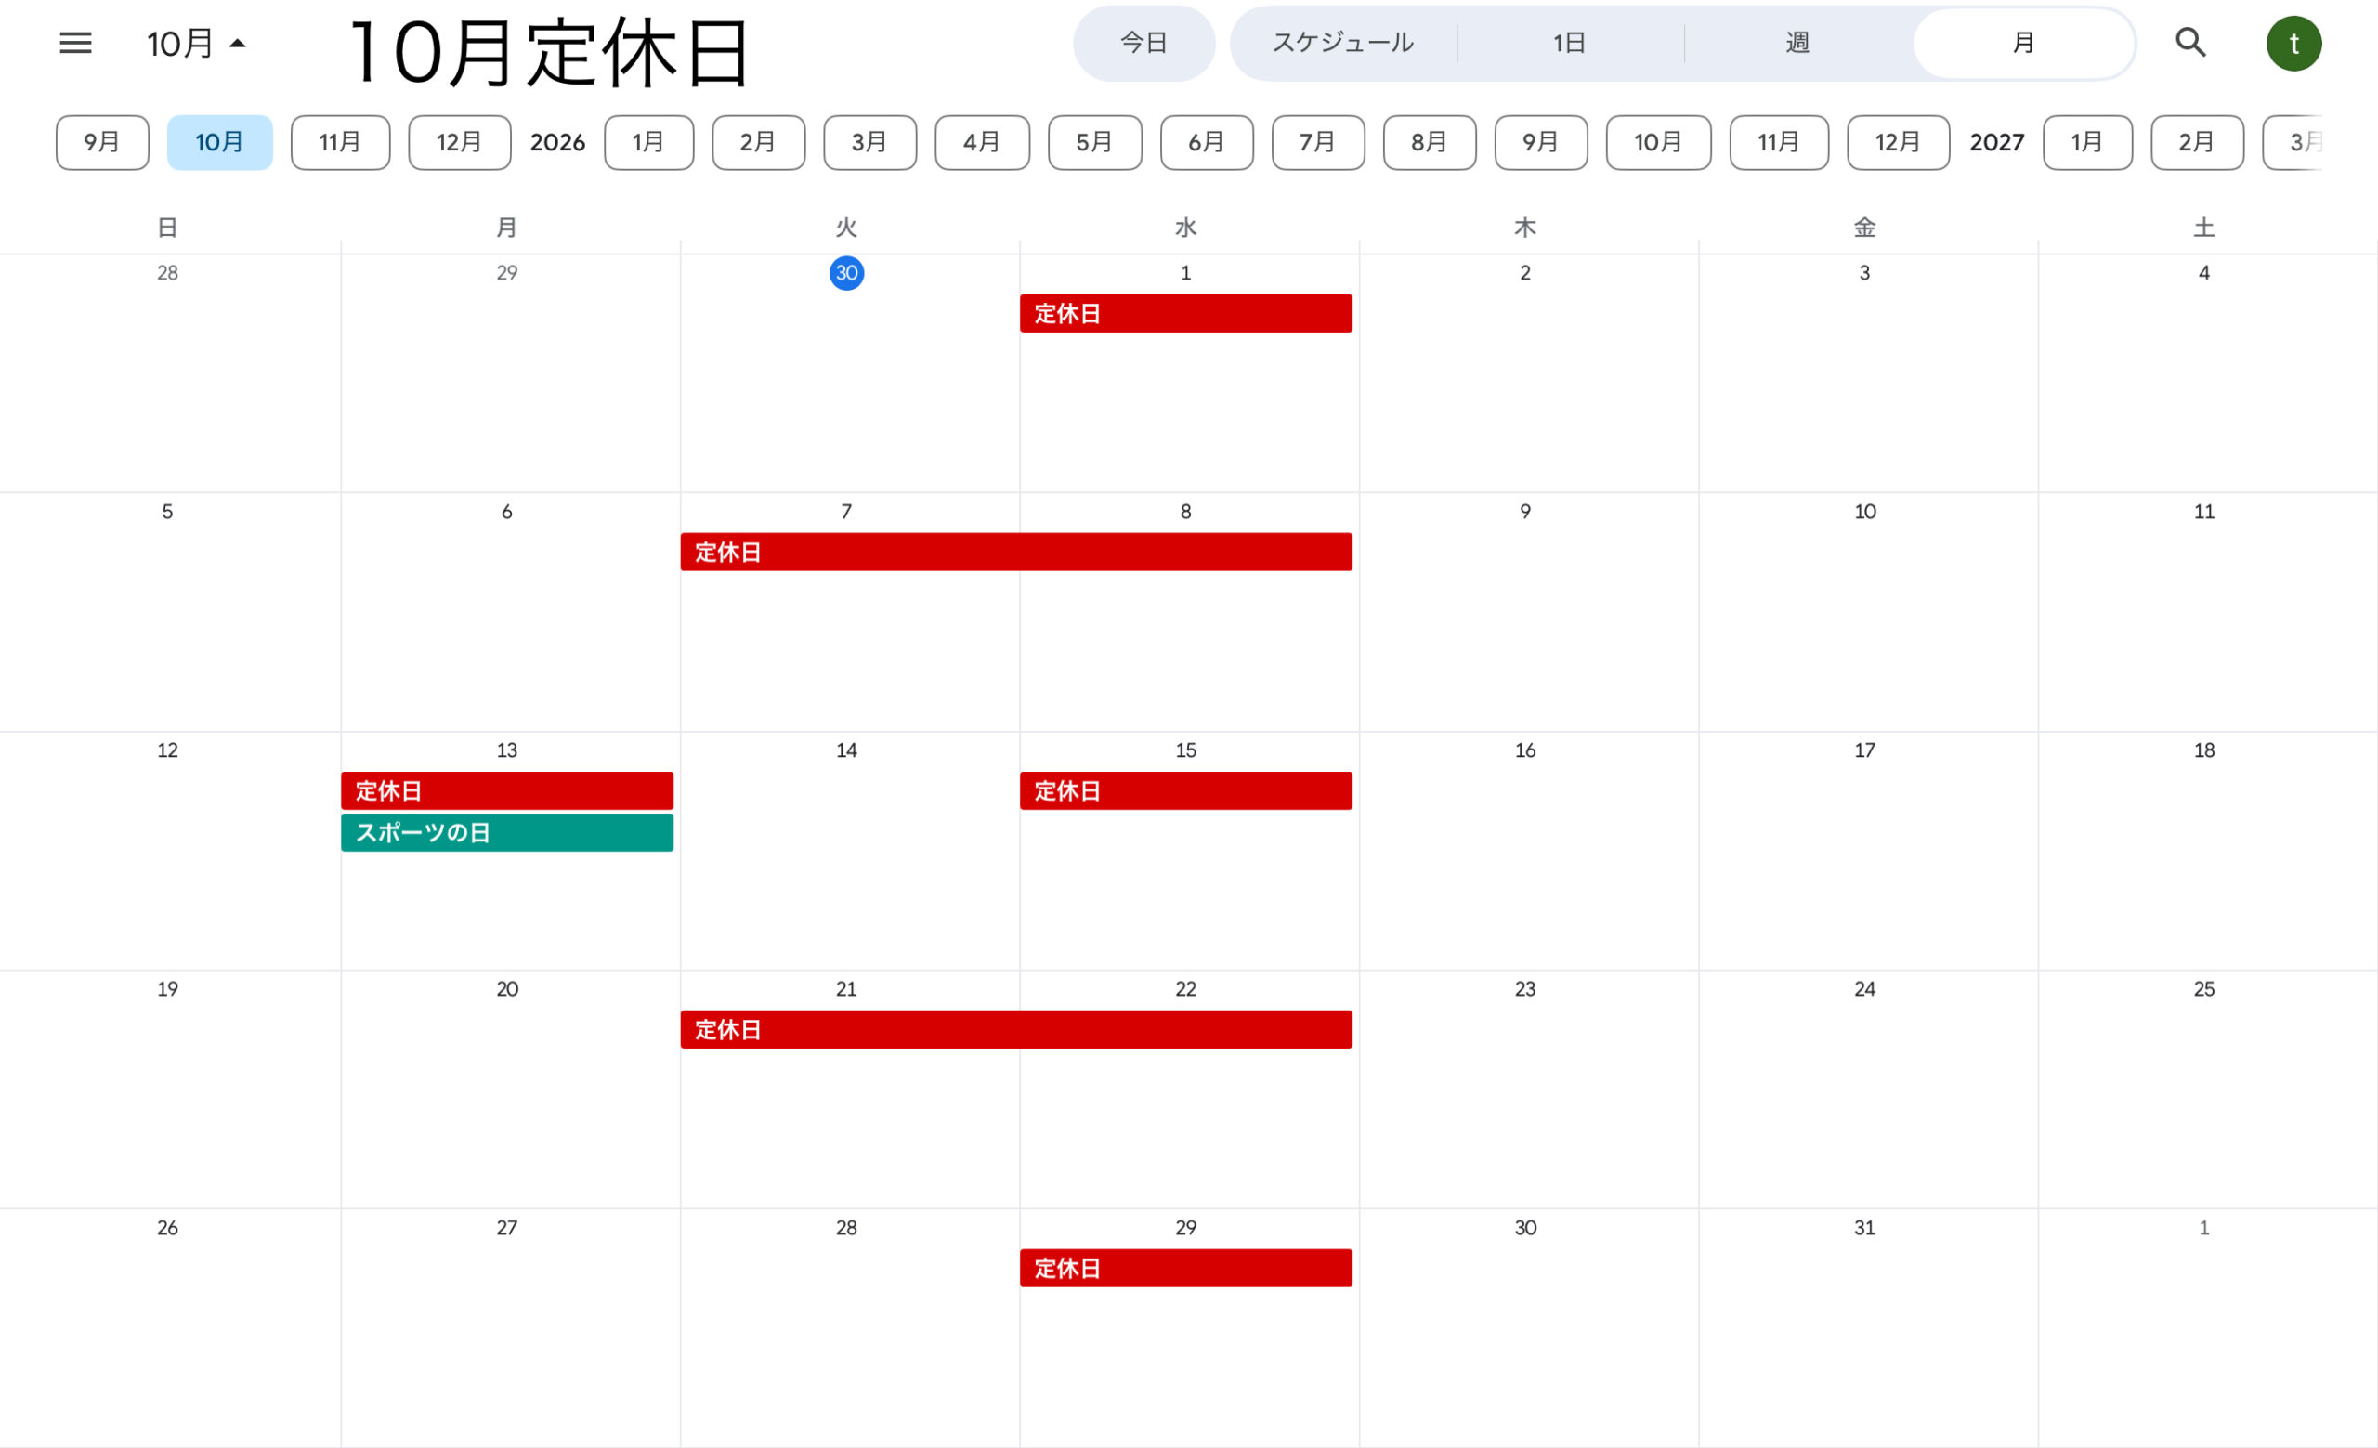Switch to 1日 day view
The image size is (2378, 1448).
tap(1569, 44)
